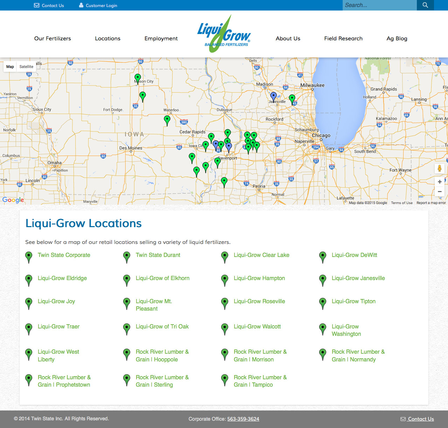
Task: Open the Liqui-Grow Mt. Pleasant location link
Action: 154,305
